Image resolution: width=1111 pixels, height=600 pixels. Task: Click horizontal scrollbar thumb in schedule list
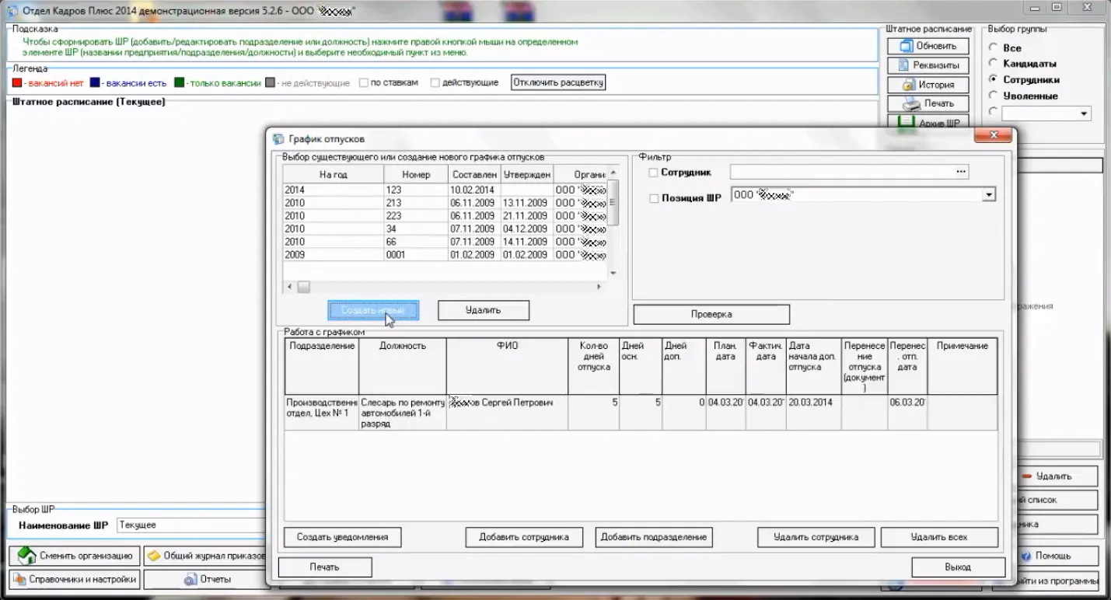pos(303,287)
